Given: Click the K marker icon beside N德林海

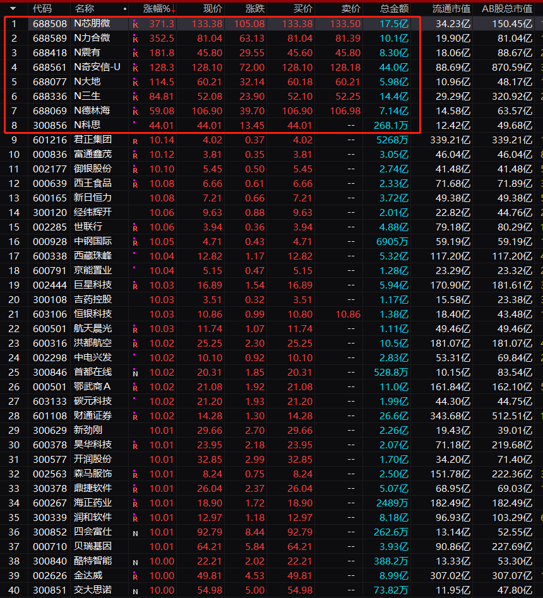Looking at the screenshot, I should pyautogui.click(x=135, y=112).
